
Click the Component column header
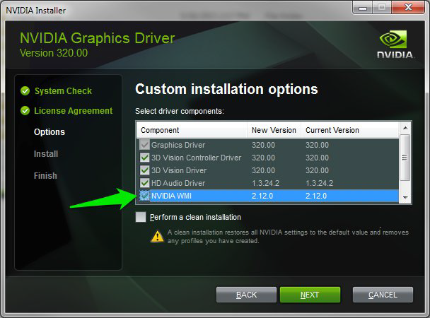tap(192, 130)
